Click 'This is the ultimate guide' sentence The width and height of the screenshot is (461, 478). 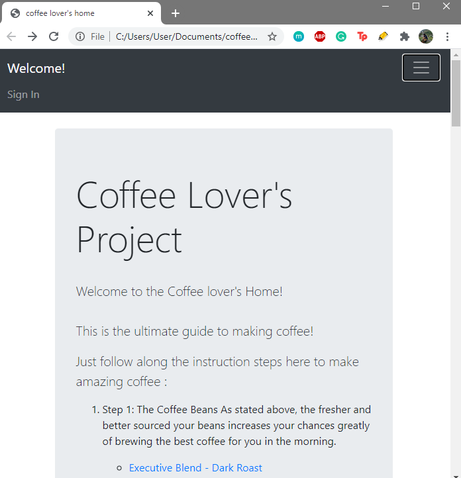pyautogui.click(x=195, y=332)
